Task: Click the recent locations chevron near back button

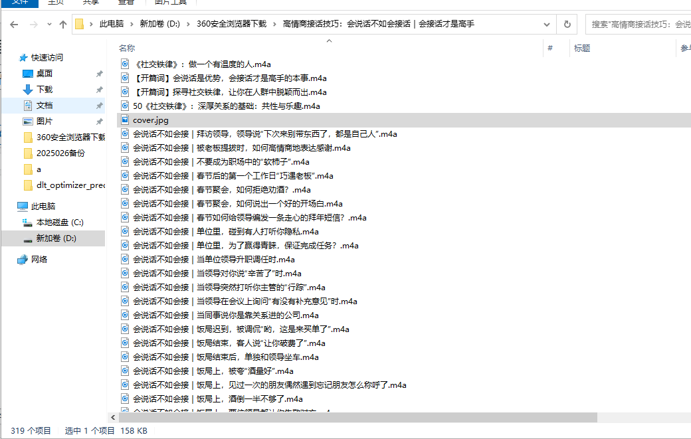Action: click(x=49, y=24)
